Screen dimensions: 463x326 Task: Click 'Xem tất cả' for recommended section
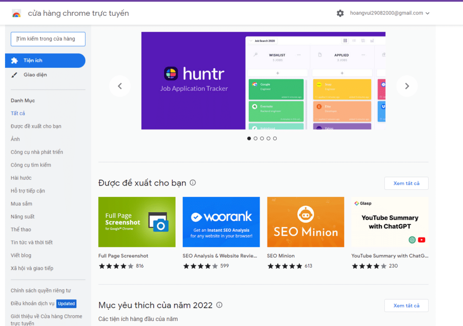(x=406, y=183)
